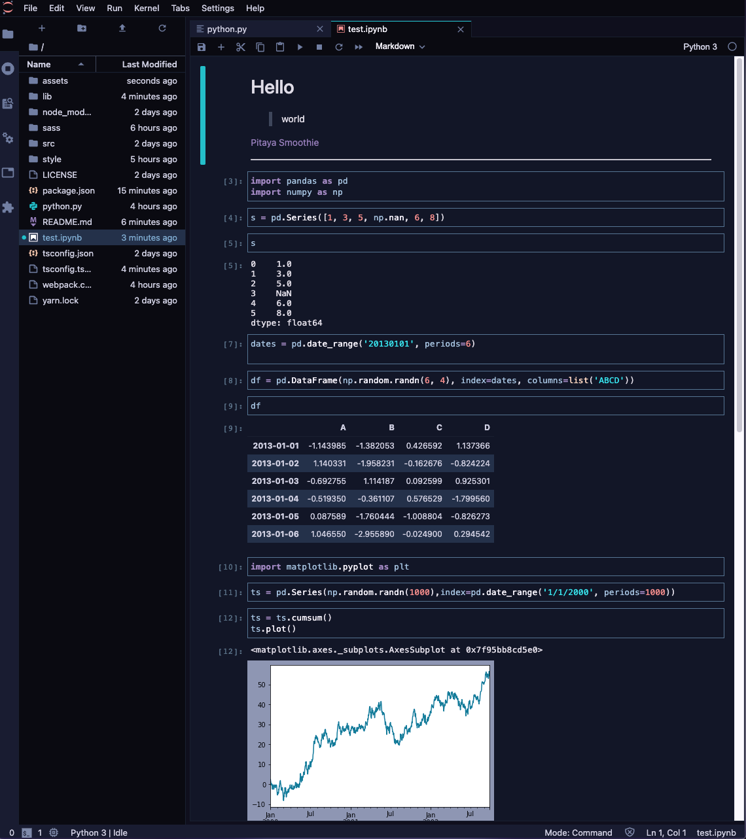
Task: Click Python 3 | Idle in status bar
Action: (99, 832)
